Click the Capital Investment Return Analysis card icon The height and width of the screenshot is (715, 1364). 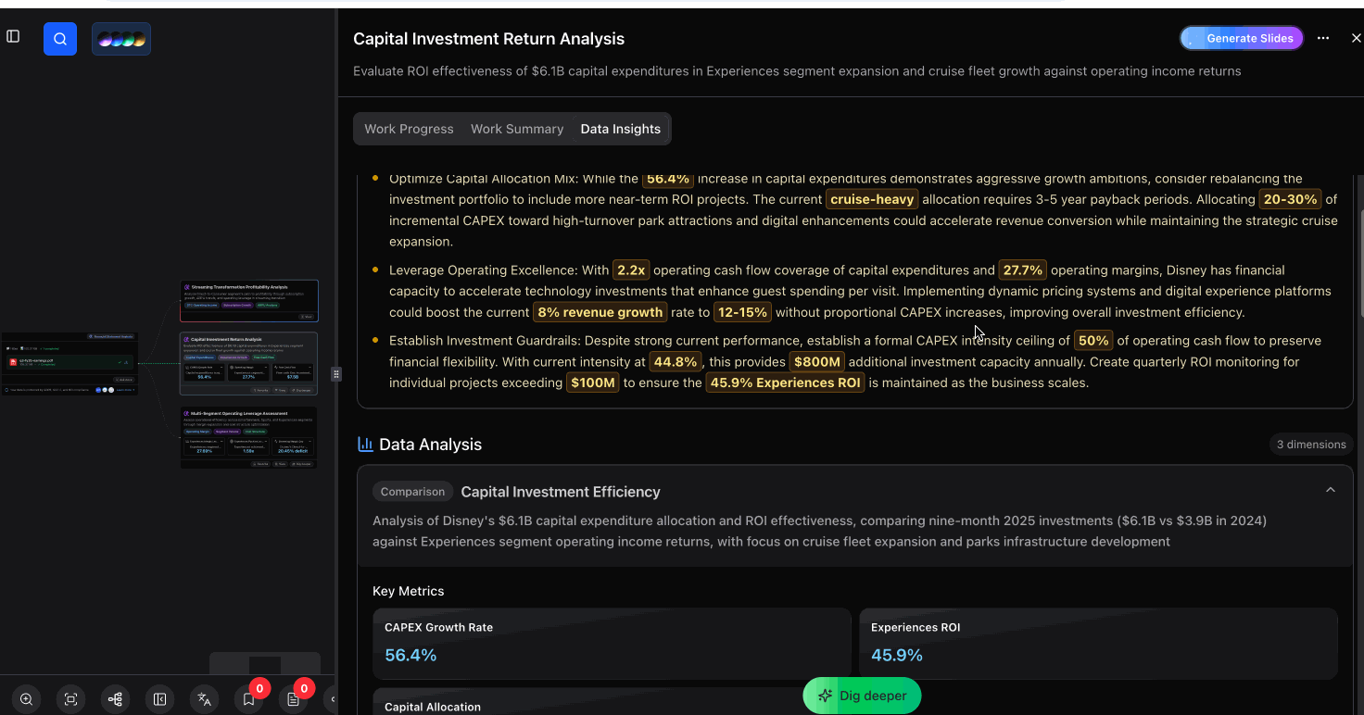click(x=187, y=339)
